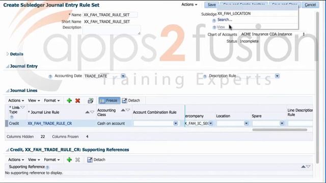The image size is (326, 183).
Task: Select the Credit row selector handle
Action: pyautogui.click(x=7, y=124)
